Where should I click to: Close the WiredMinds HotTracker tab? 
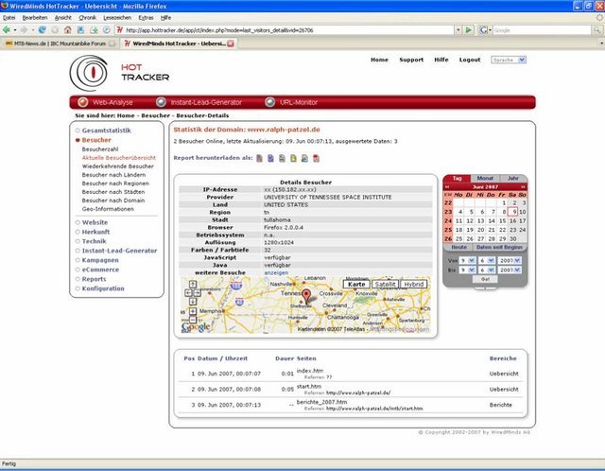point(231,44)
